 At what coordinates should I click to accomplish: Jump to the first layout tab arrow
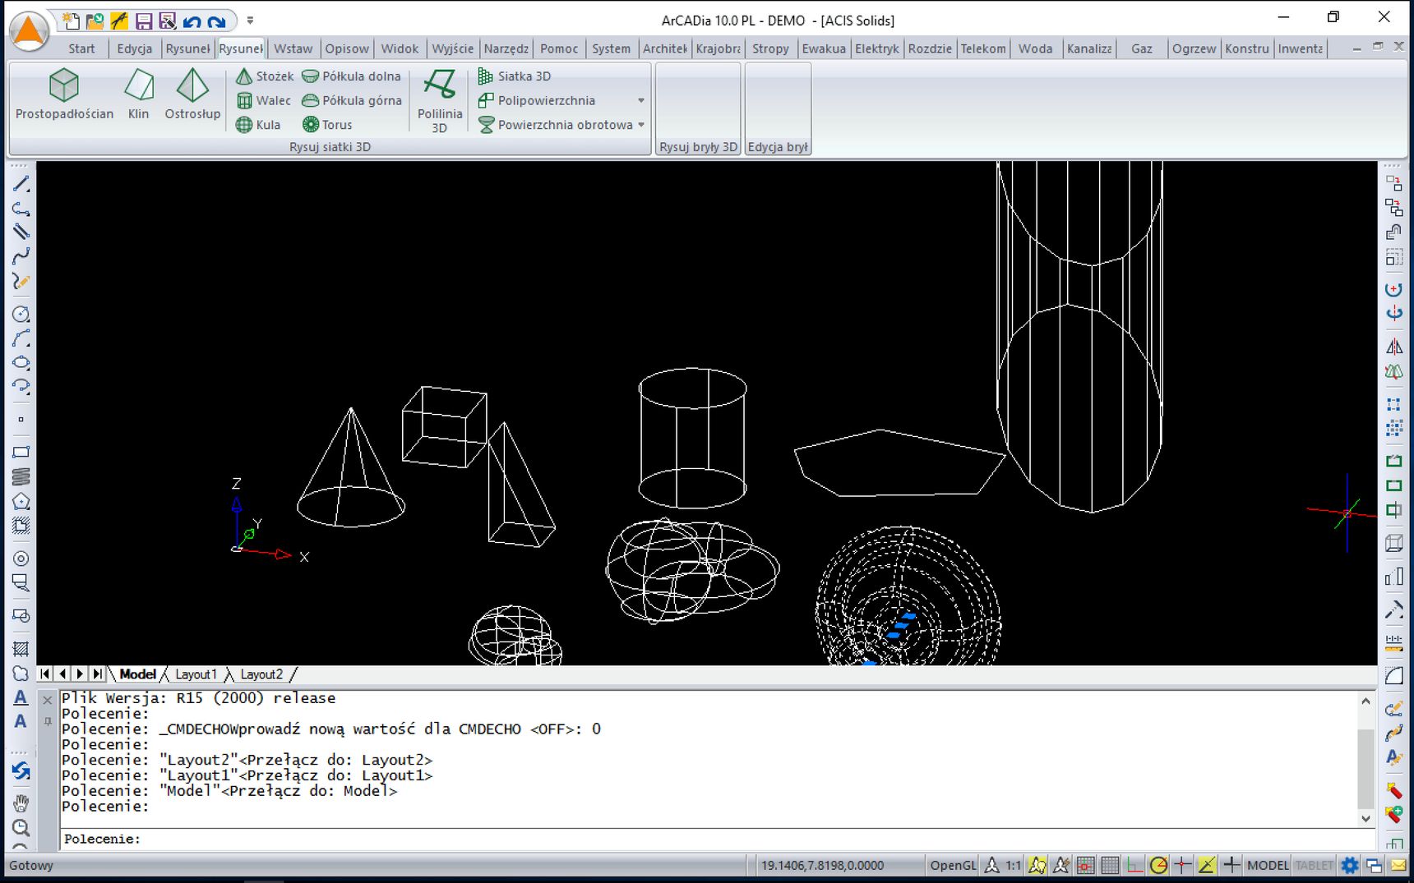[45, 674]
